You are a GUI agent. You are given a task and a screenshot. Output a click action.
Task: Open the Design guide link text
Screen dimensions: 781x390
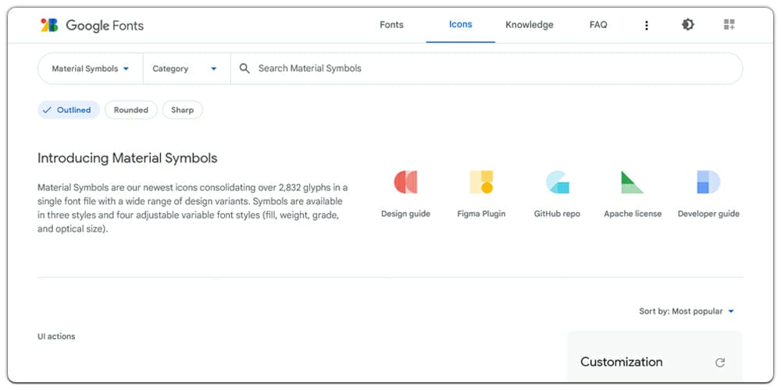[405, 214]
